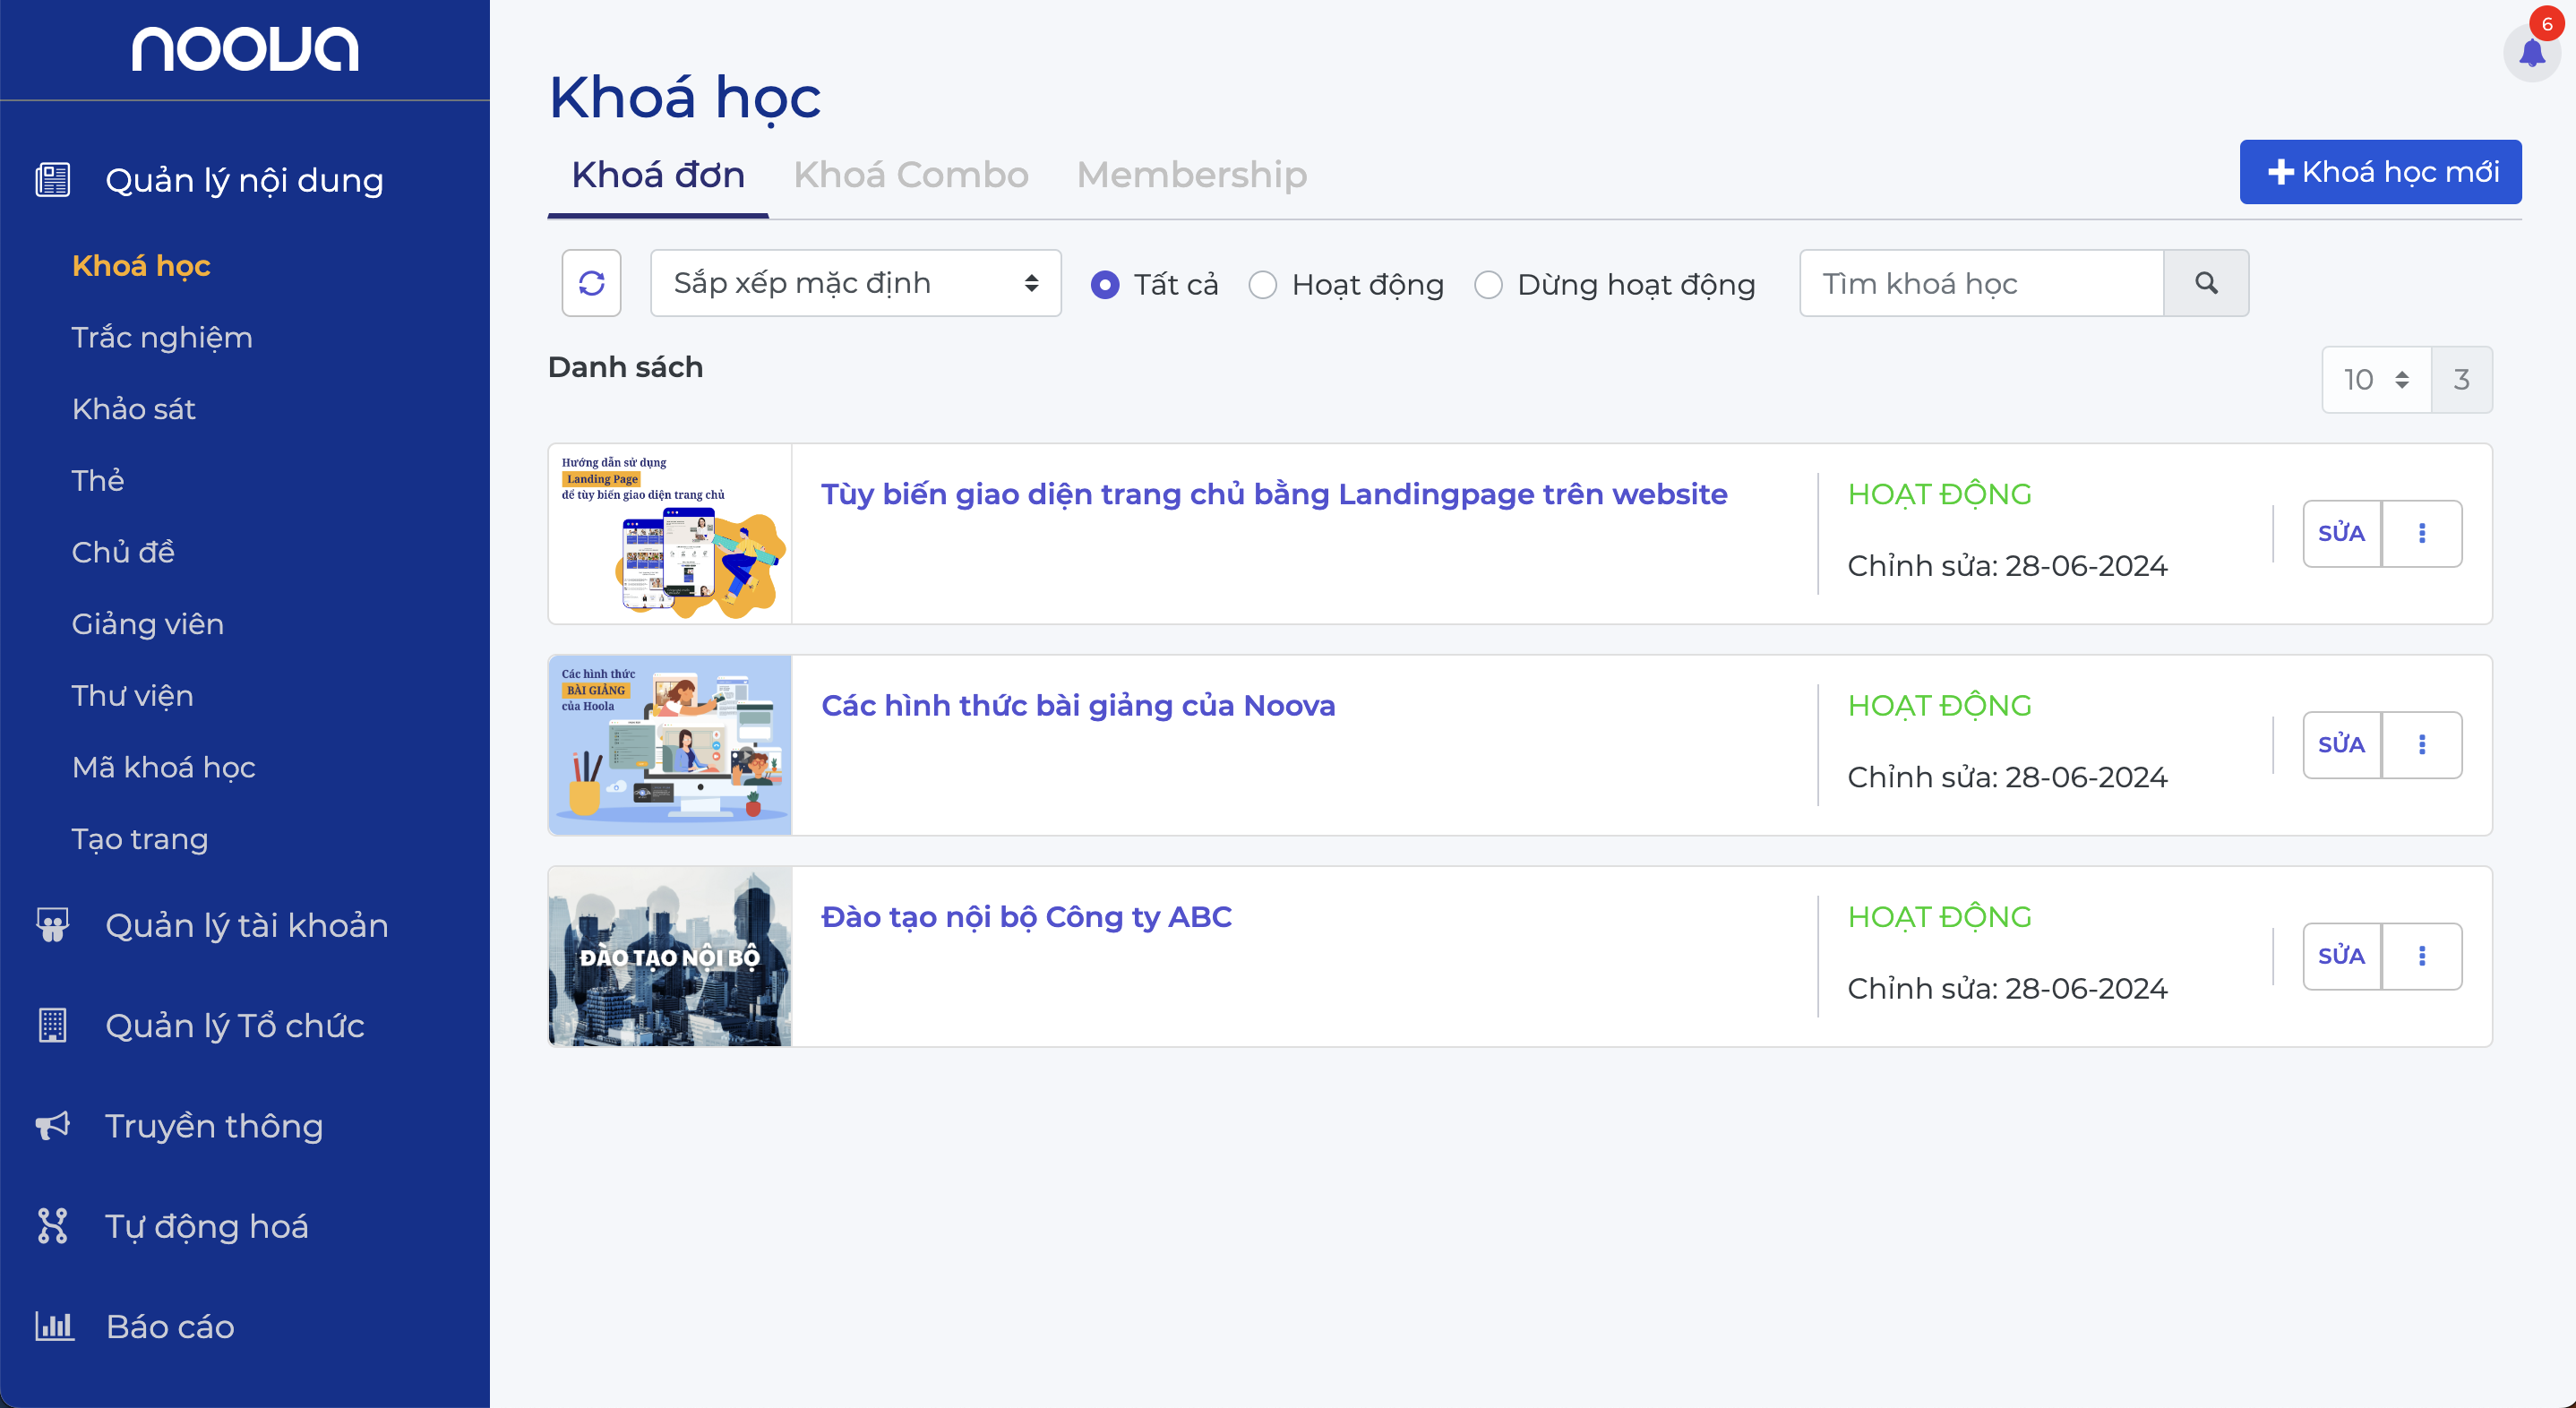Open course Đào tạo nội bộ Công ty ABC
This screenshot has width=2576, height=1408.
tap(1026, 917)
